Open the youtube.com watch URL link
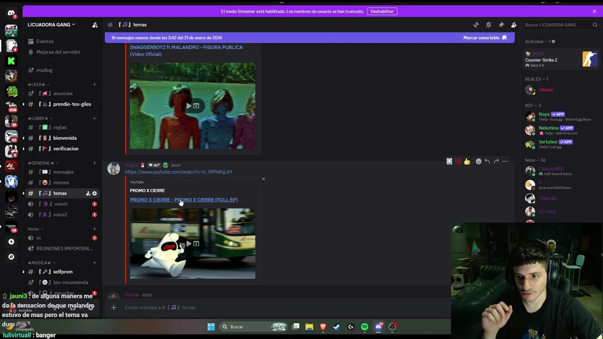603x339 pixels. 179,172
